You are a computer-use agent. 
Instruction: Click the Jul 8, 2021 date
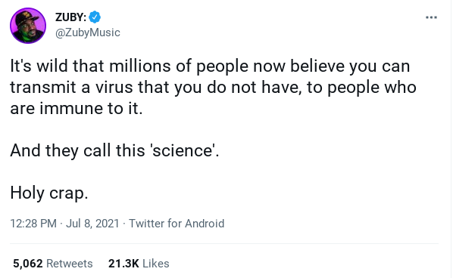click(92, 224)
